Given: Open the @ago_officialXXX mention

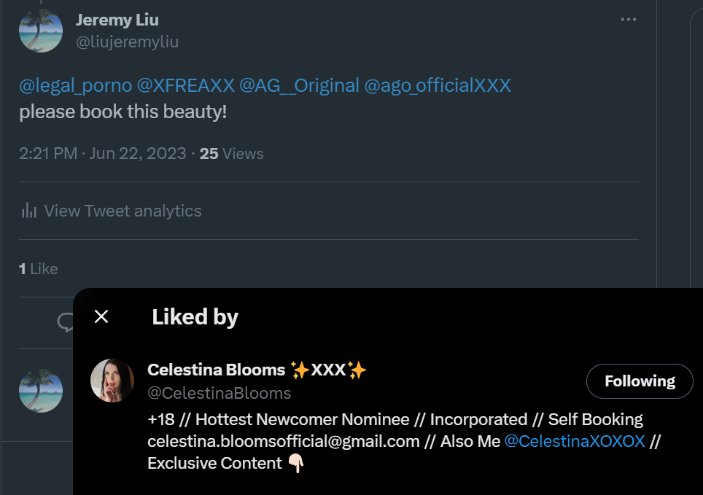Looking at the screenshot, I should click(438, 85).
